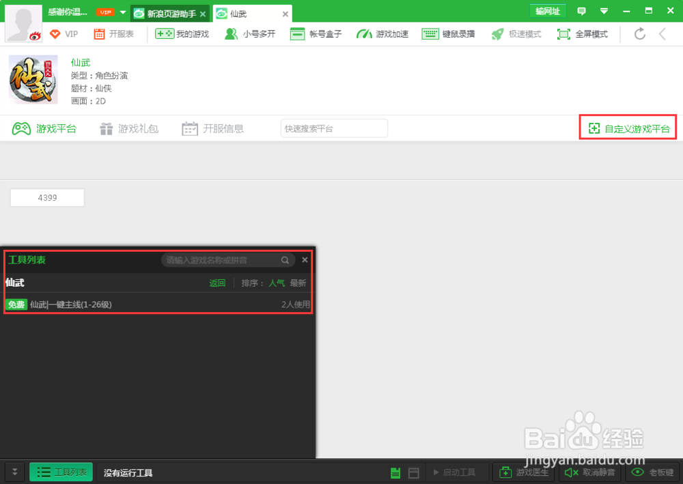Open the VIP section in toolbar

(64, 34)
